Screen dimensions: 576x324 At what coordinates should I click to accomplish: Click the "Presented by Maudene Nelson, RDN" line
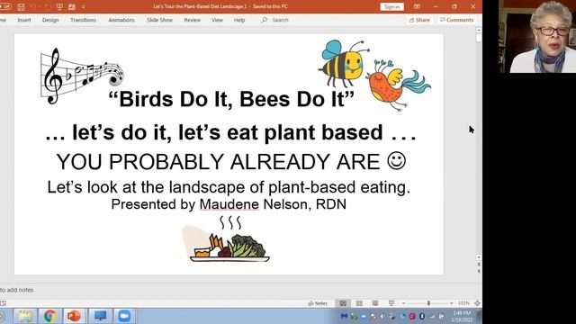(229, 204)
